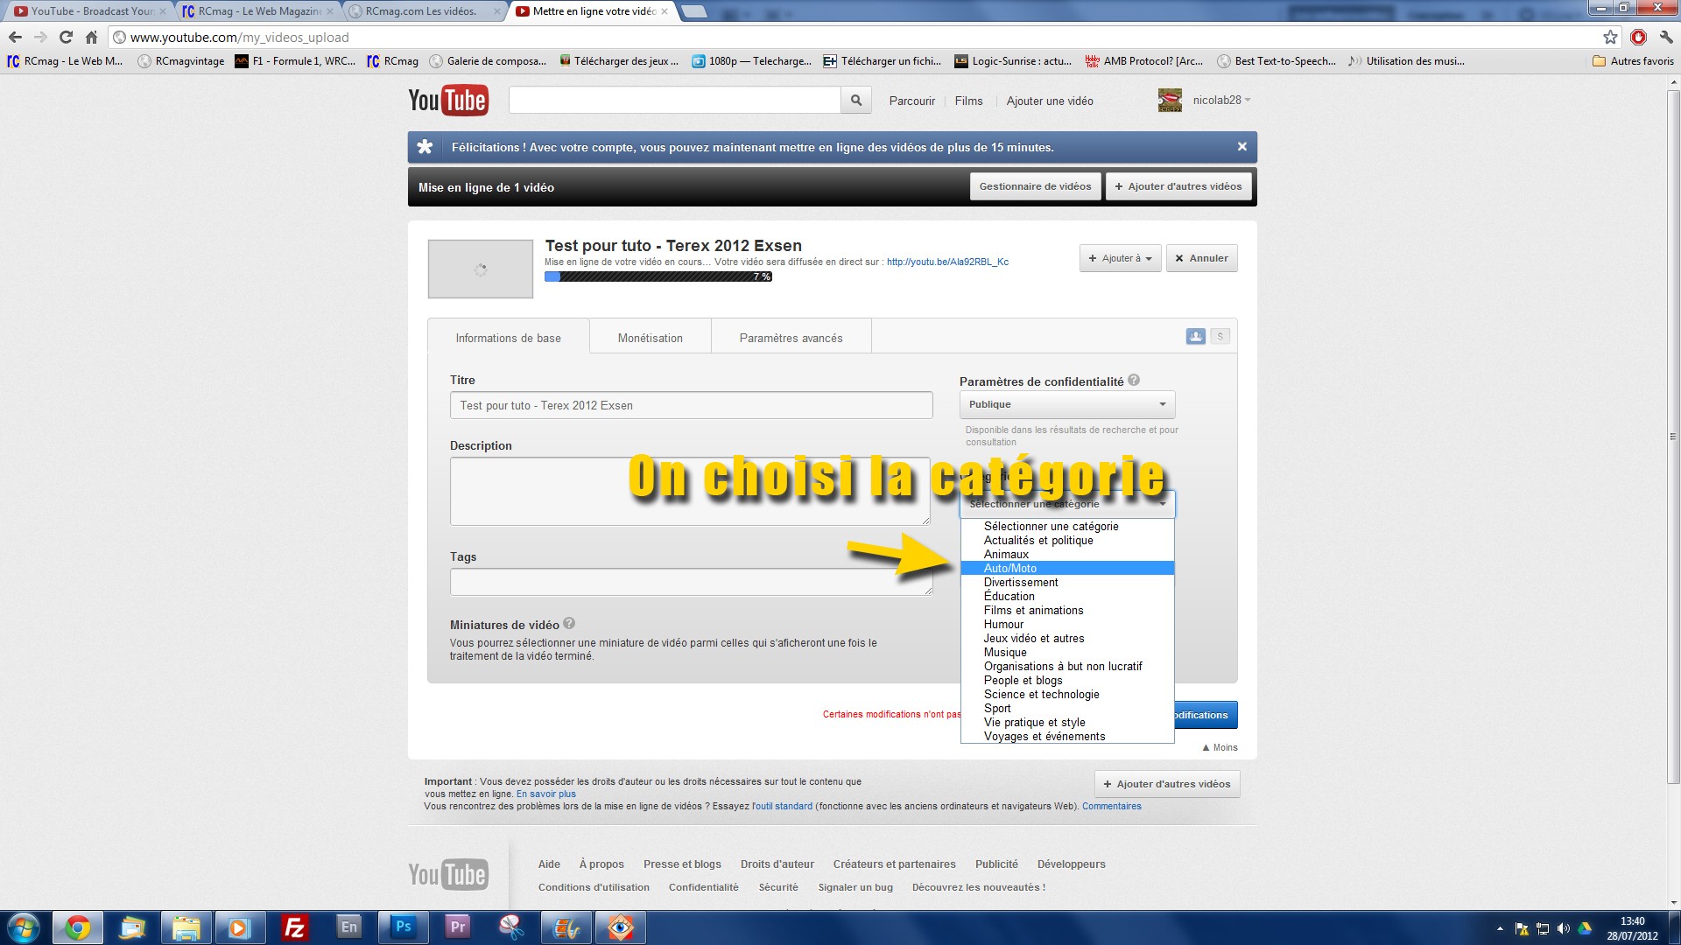Click Google Drive tray icon
Viewport: 1681px width, 945px height.
(x=1585, y=928)
